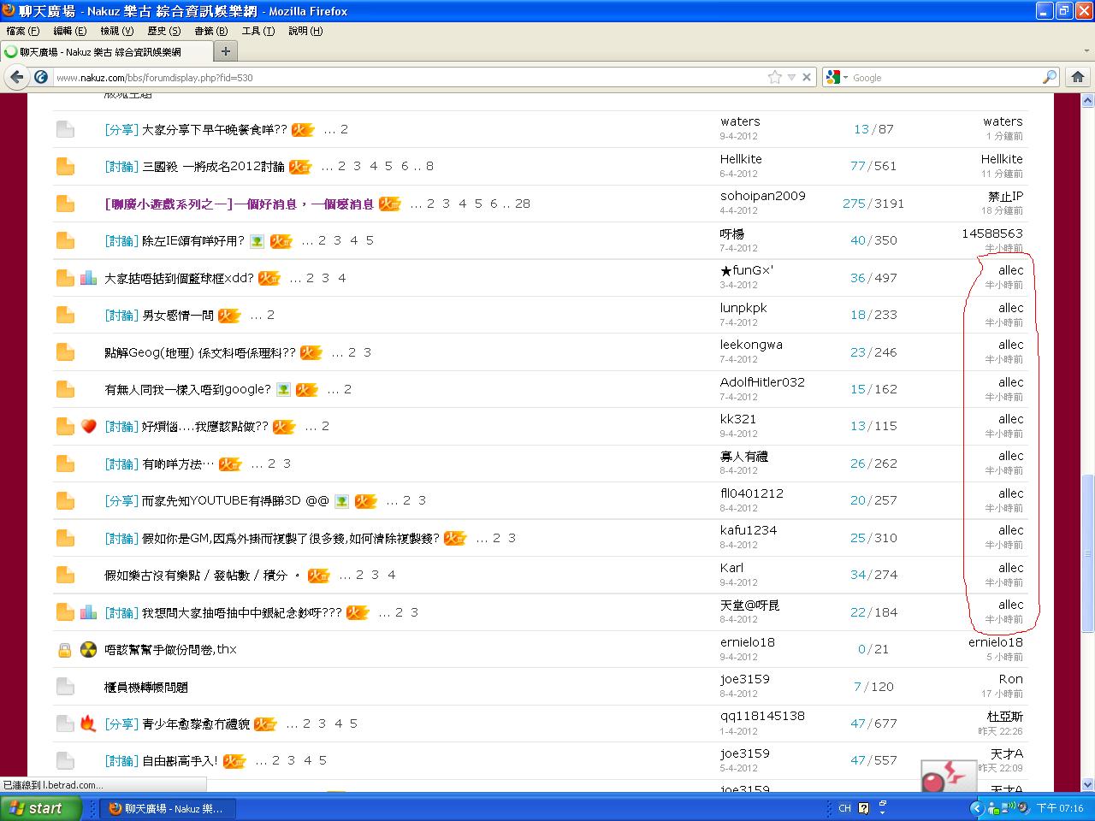Open the 工具 (Tools) menu

pos(257,31)
